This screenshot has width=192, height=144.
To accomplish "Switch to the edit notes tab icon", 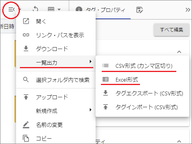I will pyautogui.click(x=140, y=10).
